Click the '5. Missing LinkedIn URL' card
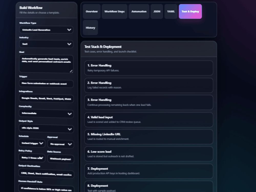The height and width of the screenshot is (192, 256). click(x=149, y=137)
